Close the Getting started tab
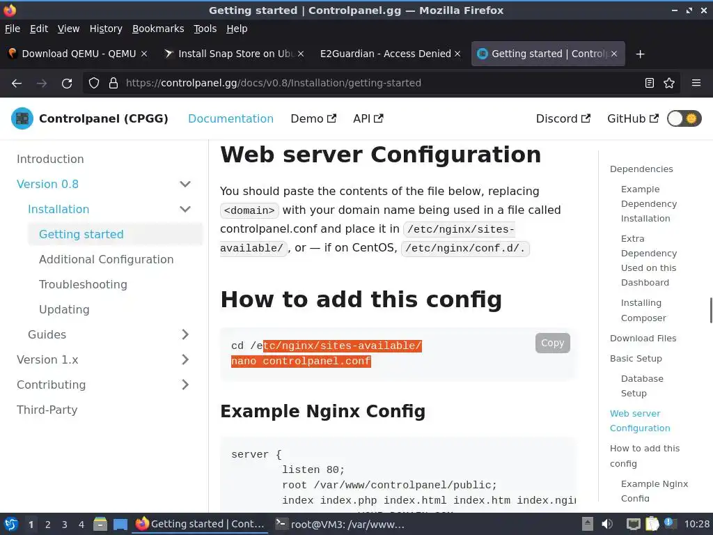 click(614, 54)
